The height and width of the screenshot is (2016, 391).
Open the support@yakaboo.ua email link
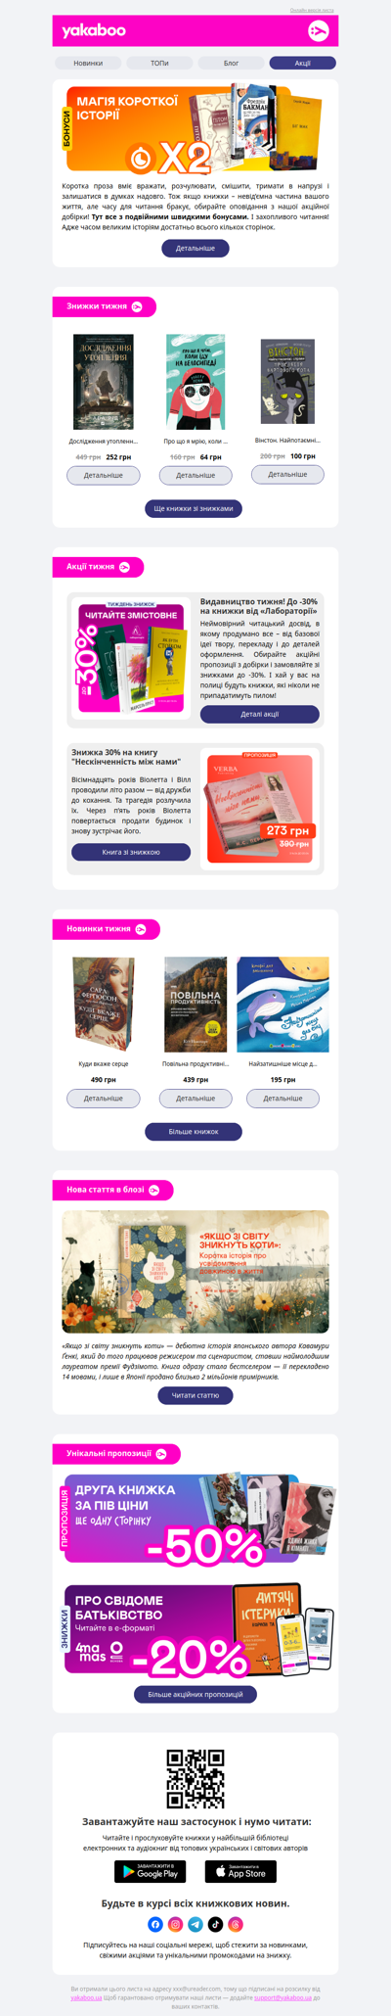(282, 1996)
